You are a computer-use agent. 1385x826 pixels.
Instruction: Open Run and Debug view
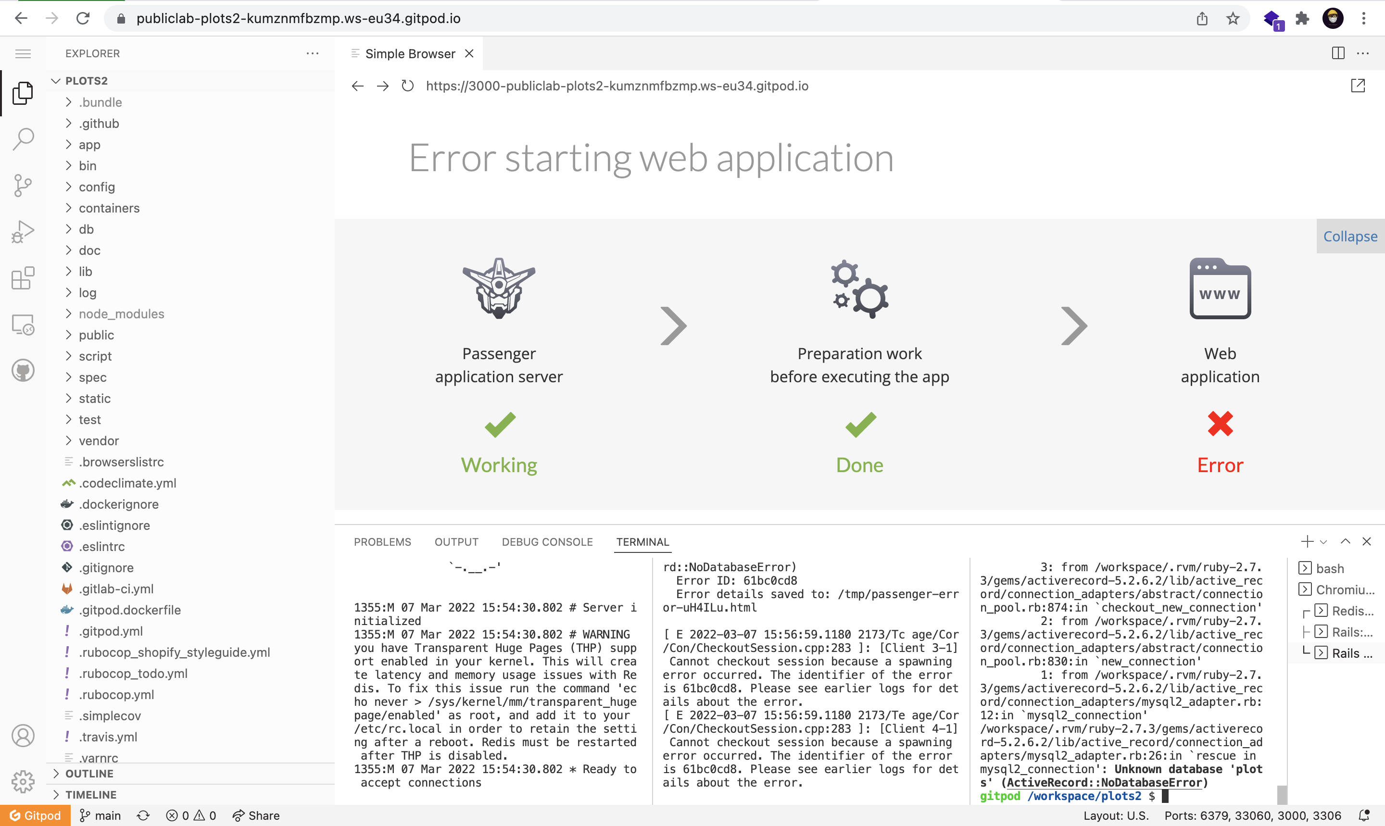point(23,232)
